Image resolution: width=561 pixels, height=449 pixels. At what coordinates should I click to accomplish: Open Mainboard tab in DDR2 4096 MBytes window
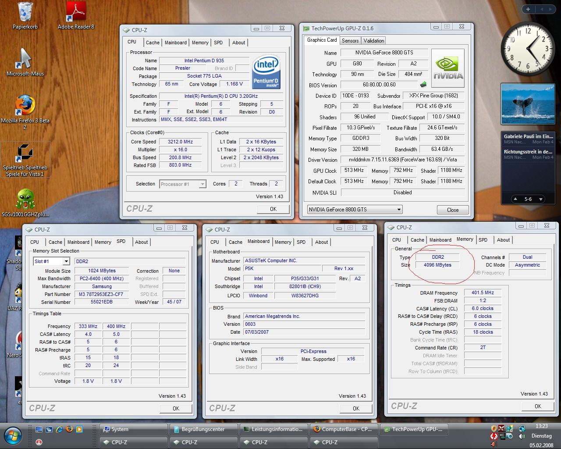(x=440, y=240)
